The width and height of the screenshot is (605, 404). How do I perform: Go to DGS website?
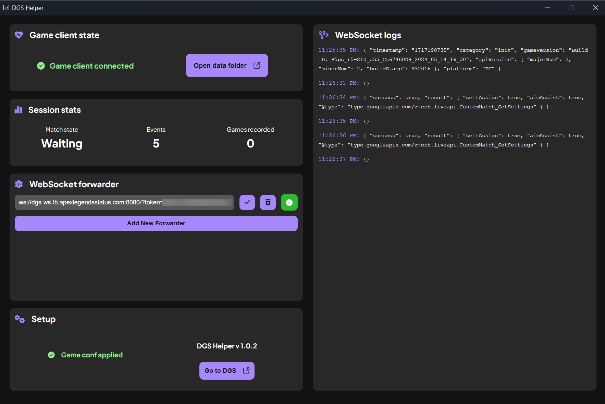pyautogui.click(x=227, y=371)
